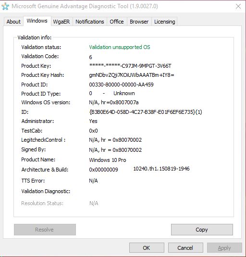This screenshot has height=257, width=246.
Task: Click the window title text
Action: point(85,6)
